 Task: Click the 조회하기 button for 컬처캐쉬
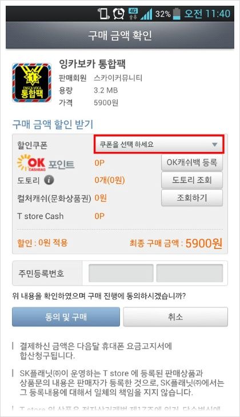click(x=192, y=198)
